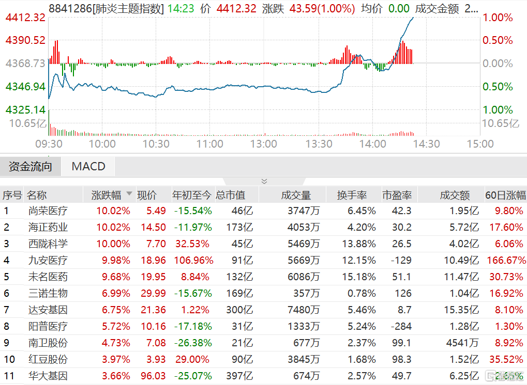Click the 4368.73 baseline axis label
This screenshot has width=527, height=385.
click(25, 63)
